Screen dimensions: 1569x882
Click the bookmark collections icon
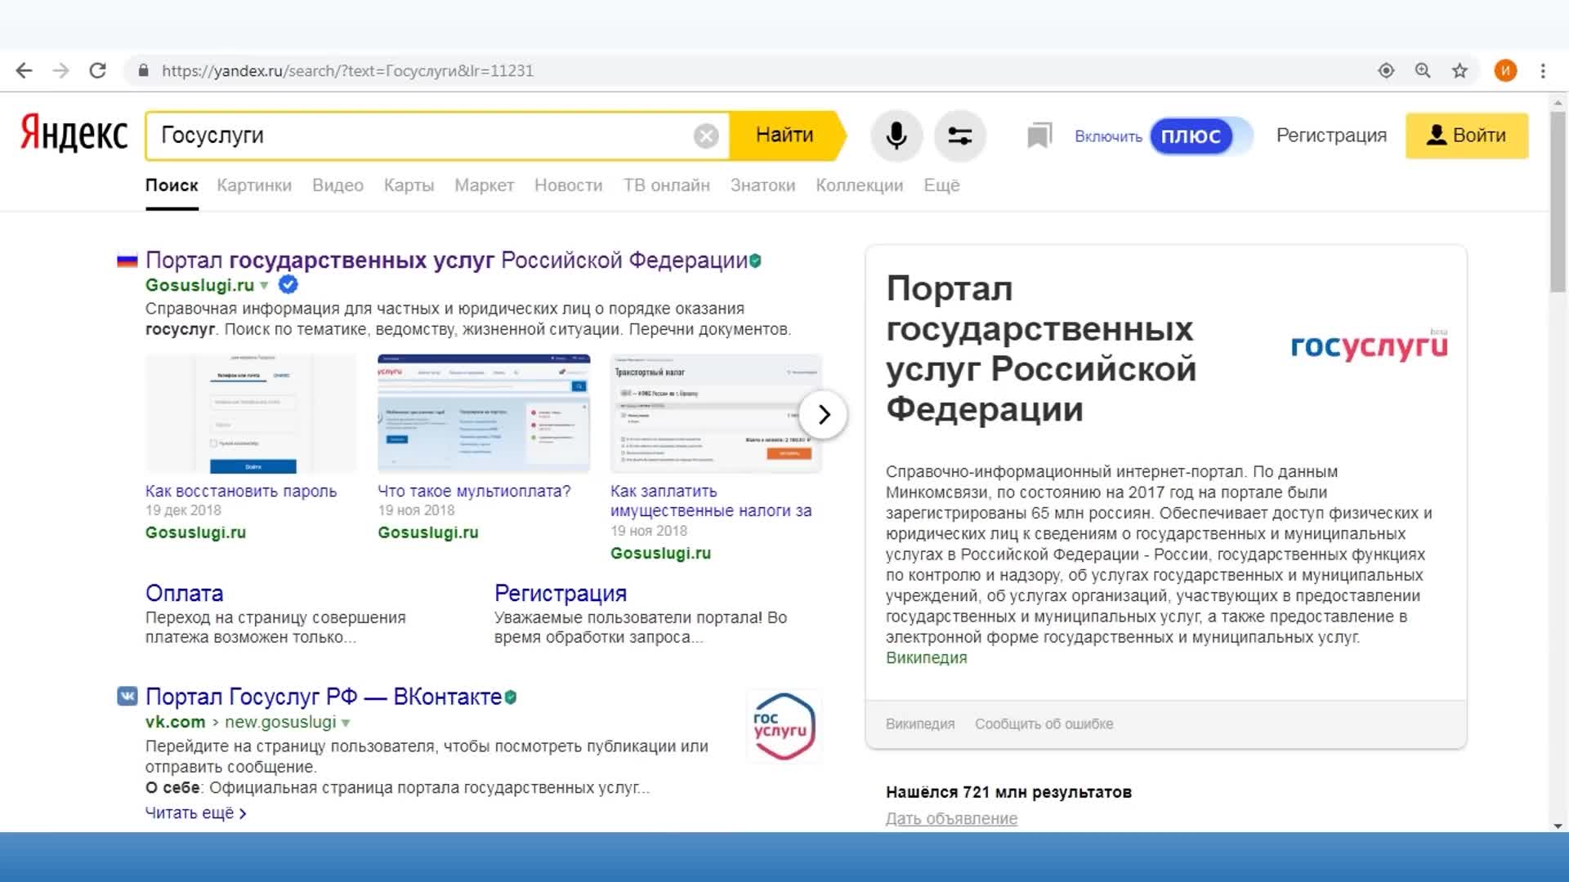pyautogui.click(x=1039, y=136)
